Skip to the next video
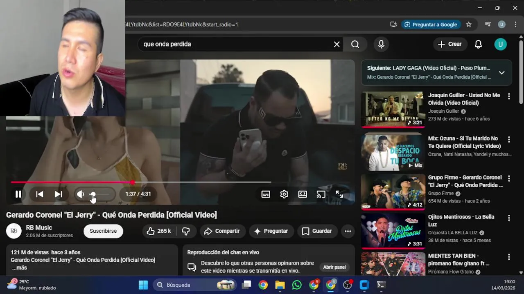This screenshot has width=524, height=294. click(59, 194)
